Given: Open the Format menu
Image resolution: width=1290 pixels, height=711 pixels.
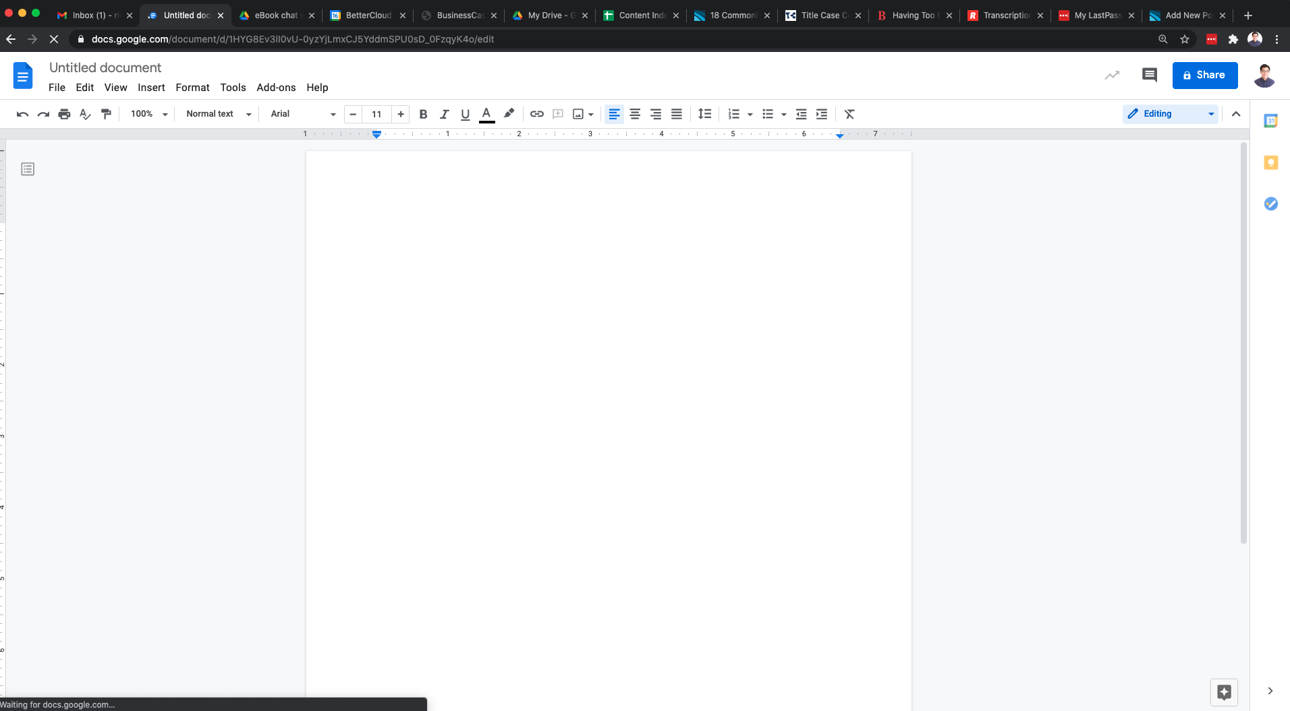Looking at the screenshot, I should tap(192, 88).
